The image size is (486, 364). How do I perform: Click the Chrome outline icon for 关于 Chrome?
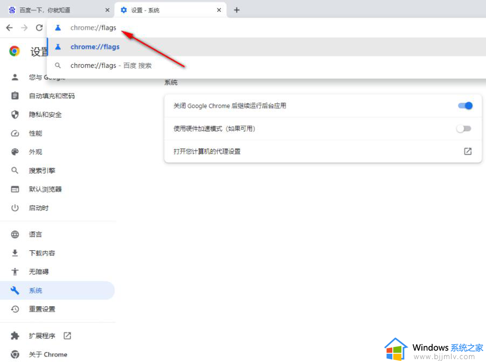point(15,354)
